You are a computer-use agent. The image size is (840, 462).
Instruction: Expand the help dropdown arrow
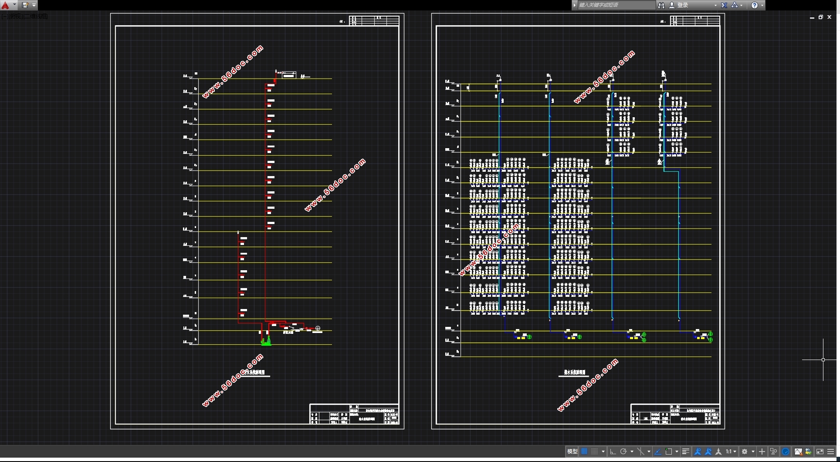click(x=762, y=5)
